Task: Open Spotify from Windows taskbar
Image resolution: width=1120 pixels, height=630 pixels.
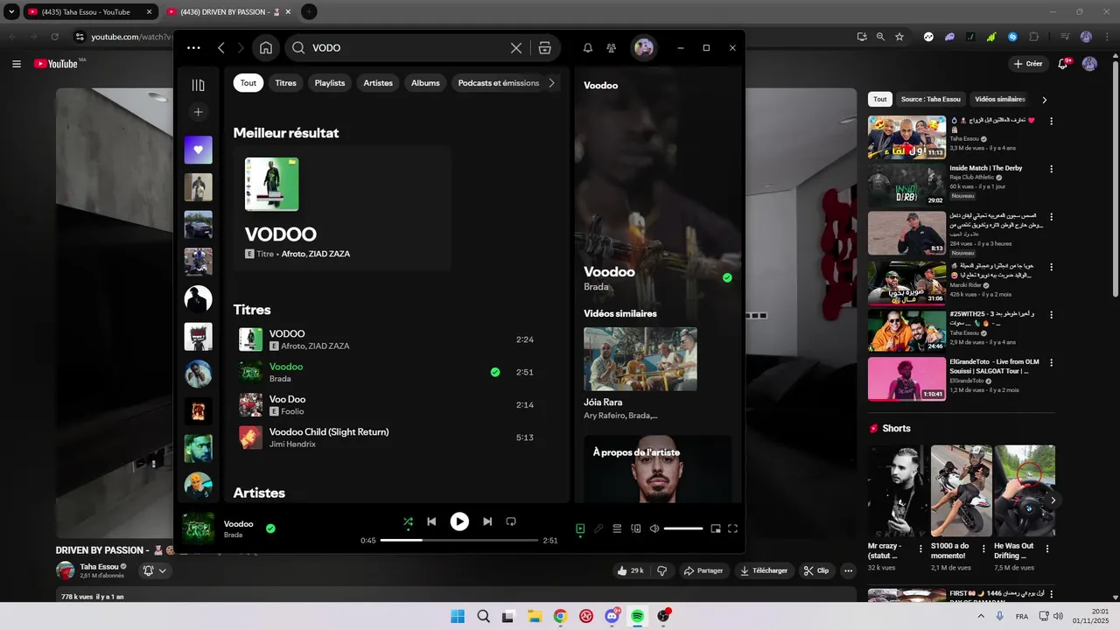Action: [x=638, y=616]
